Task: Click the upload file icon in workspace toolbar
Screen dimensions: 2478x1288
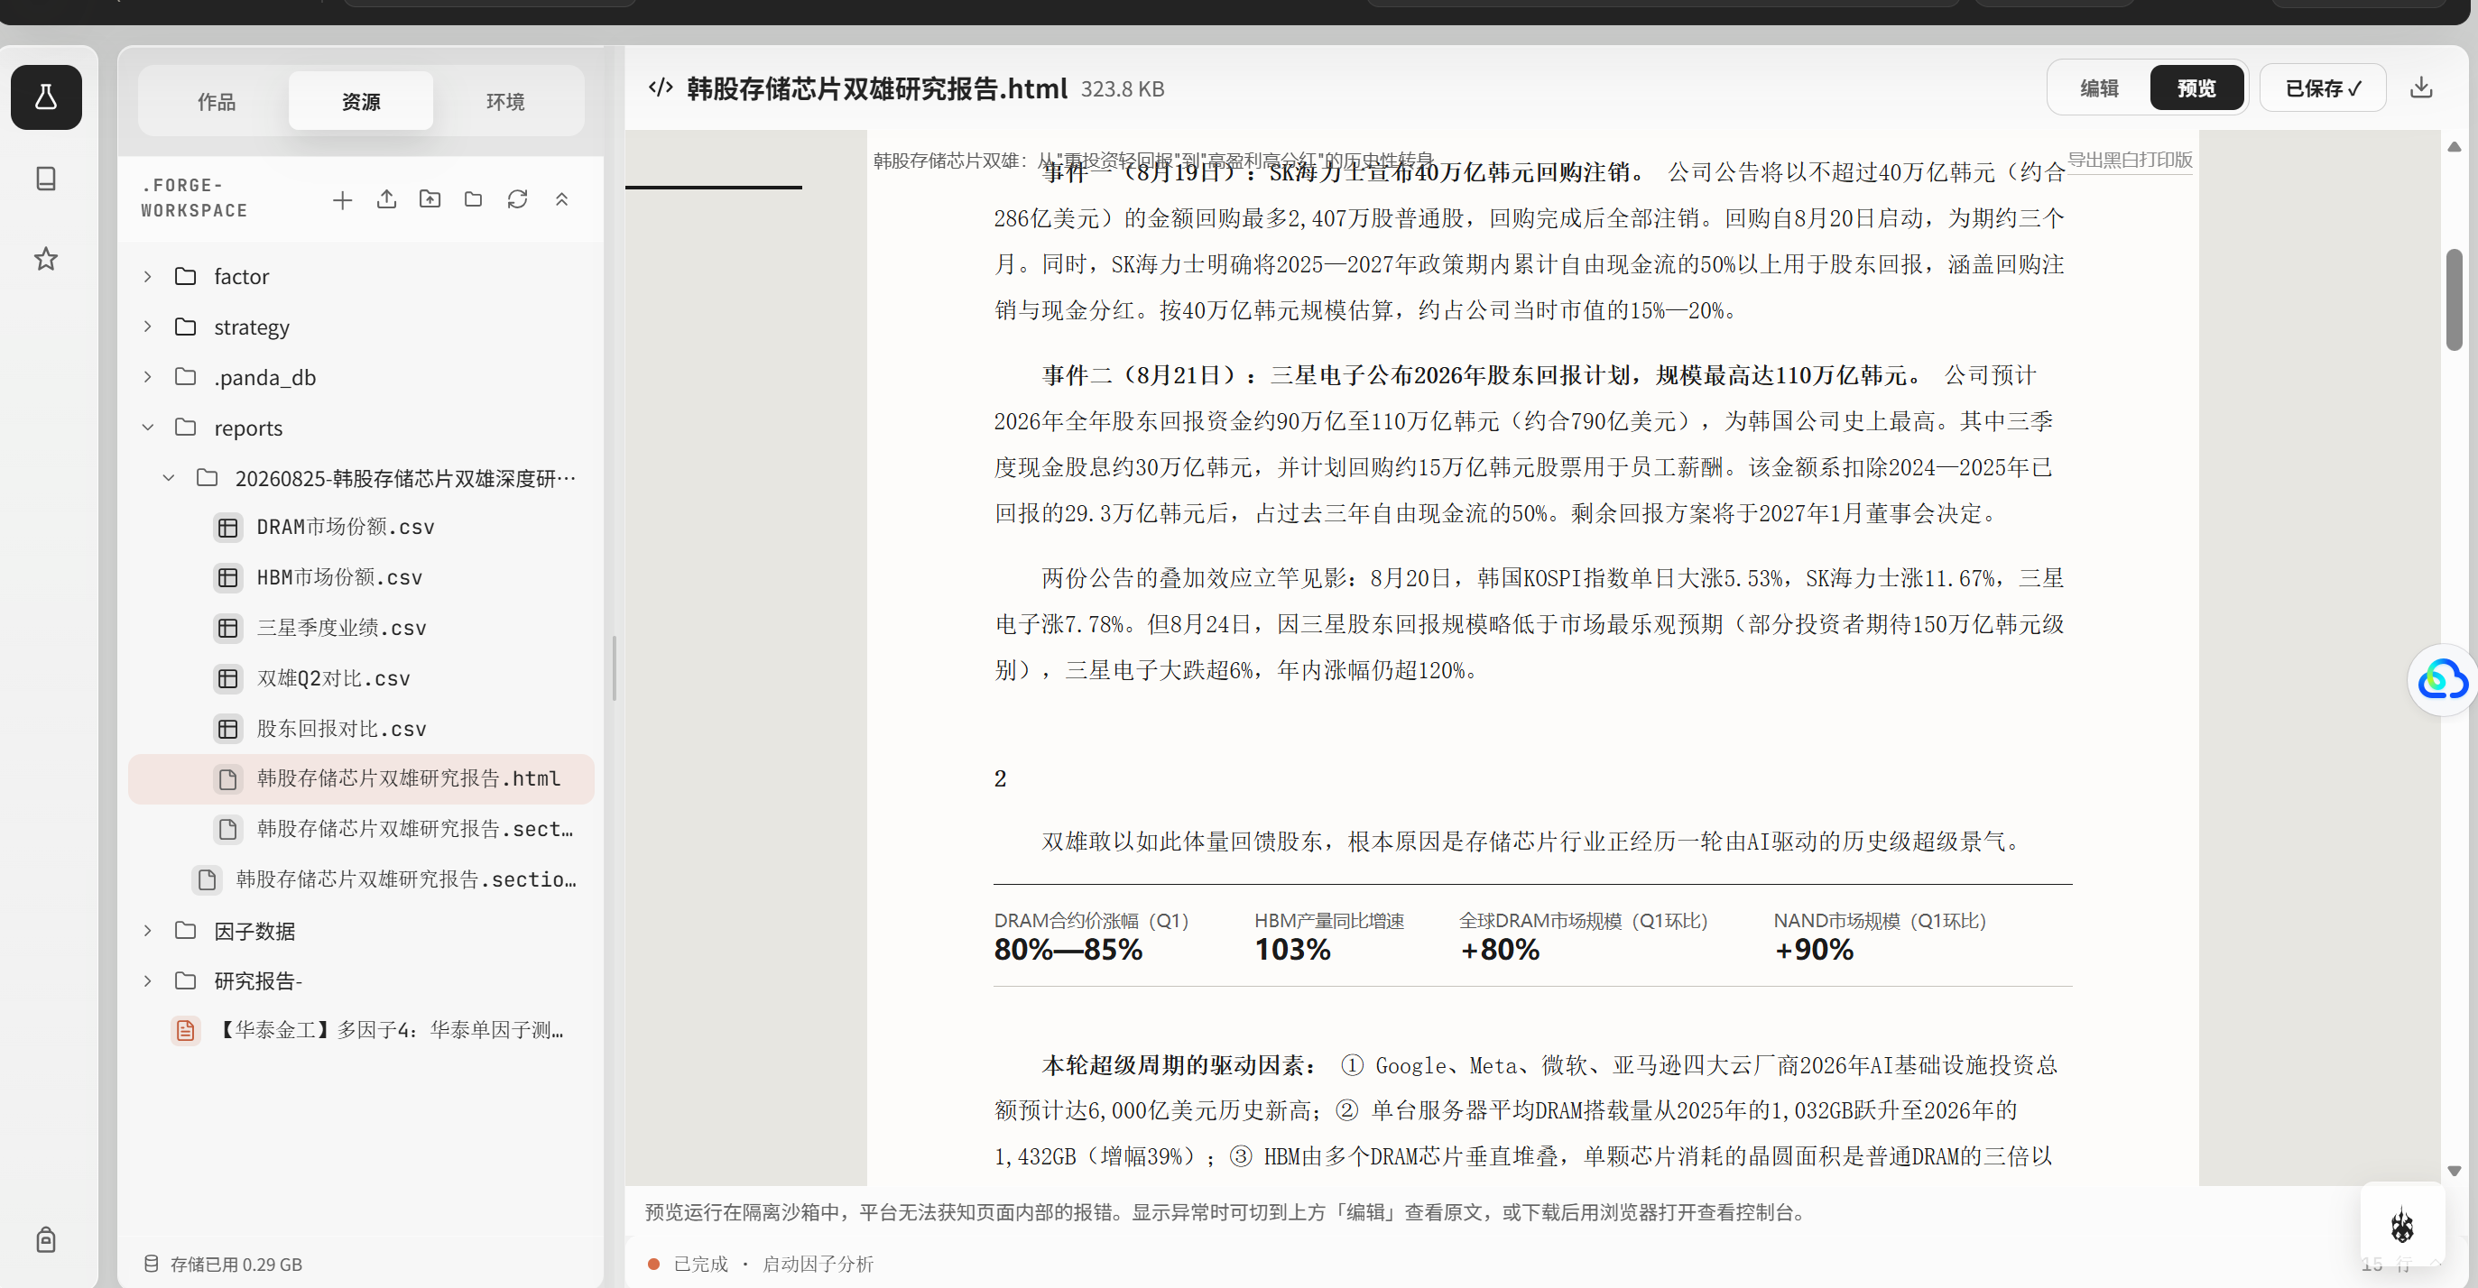Action: tap(387, 199)
